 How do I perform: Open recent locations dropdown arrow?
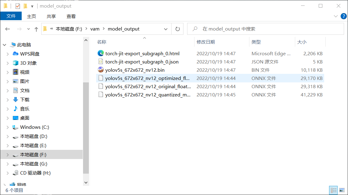[x=29, y=29]
